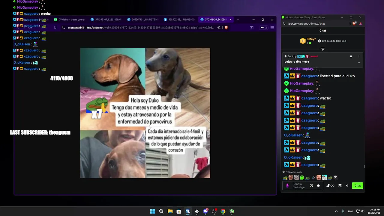Collapse the gift leaderboard arrow
Viewport: 384px width, 216px height.
(x=323, y=49)
